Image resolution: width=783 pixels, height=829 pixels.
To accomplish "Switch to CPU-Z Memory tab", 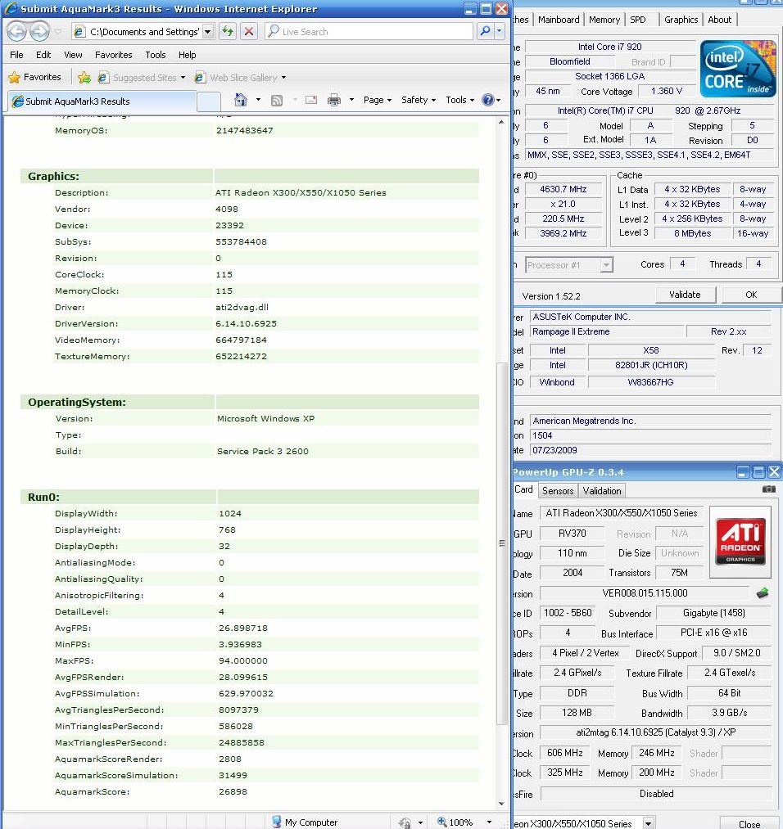I will pyautogui.click(x=604, y=20).
